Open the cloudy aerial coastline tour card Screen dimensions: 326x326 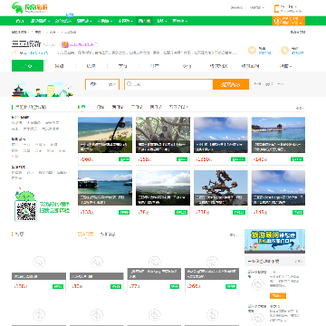pos(163,194)
